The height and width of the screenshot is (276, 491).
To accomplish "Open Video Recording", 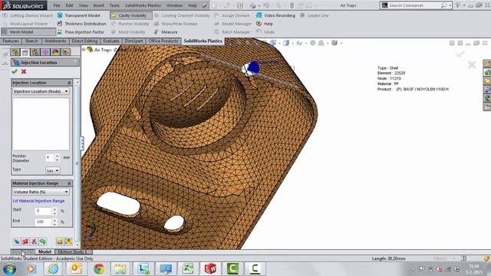I will [x=275, y=15].
